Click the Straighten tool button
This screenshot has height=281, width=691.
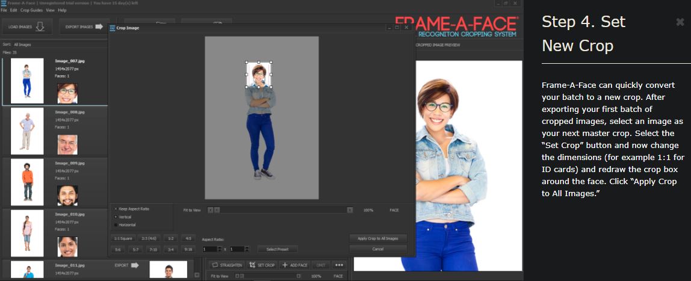(226, 265)
